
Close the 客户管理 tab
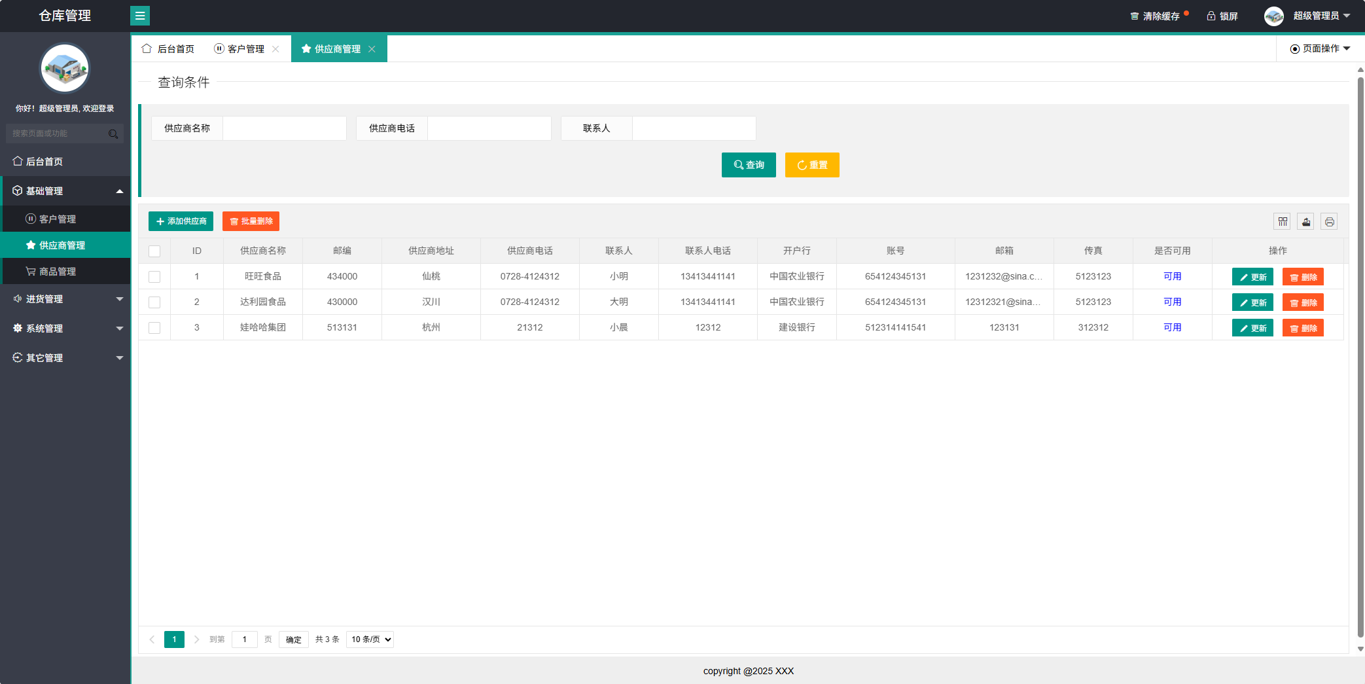275,49
